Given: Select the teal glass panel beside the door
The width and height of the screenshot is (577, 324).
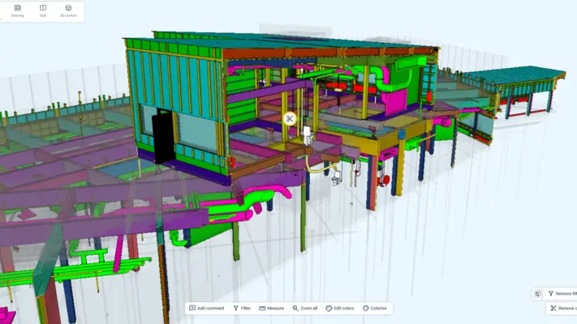Looking at the screenshot, I should point(196,130).
